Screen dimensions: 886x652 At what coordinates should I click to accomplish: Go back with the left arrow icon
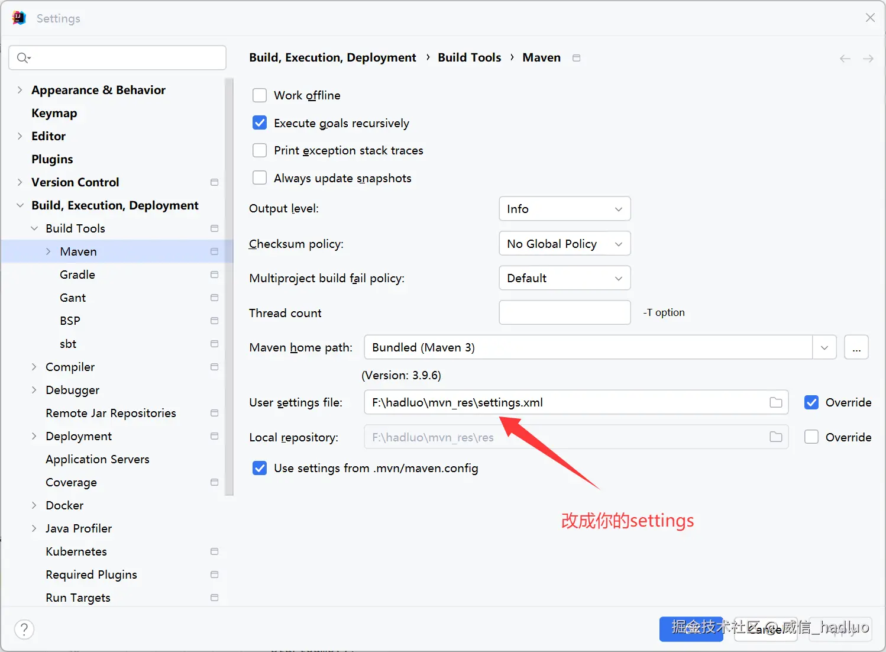(845, 58)
